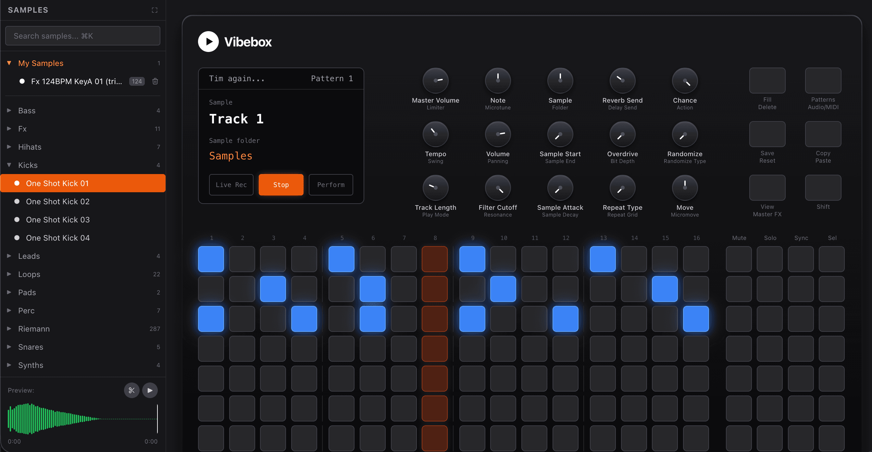Viewport: 872px width, 452px height.
Task: Enable the first Mute pad
Action: tap(739, 259)
